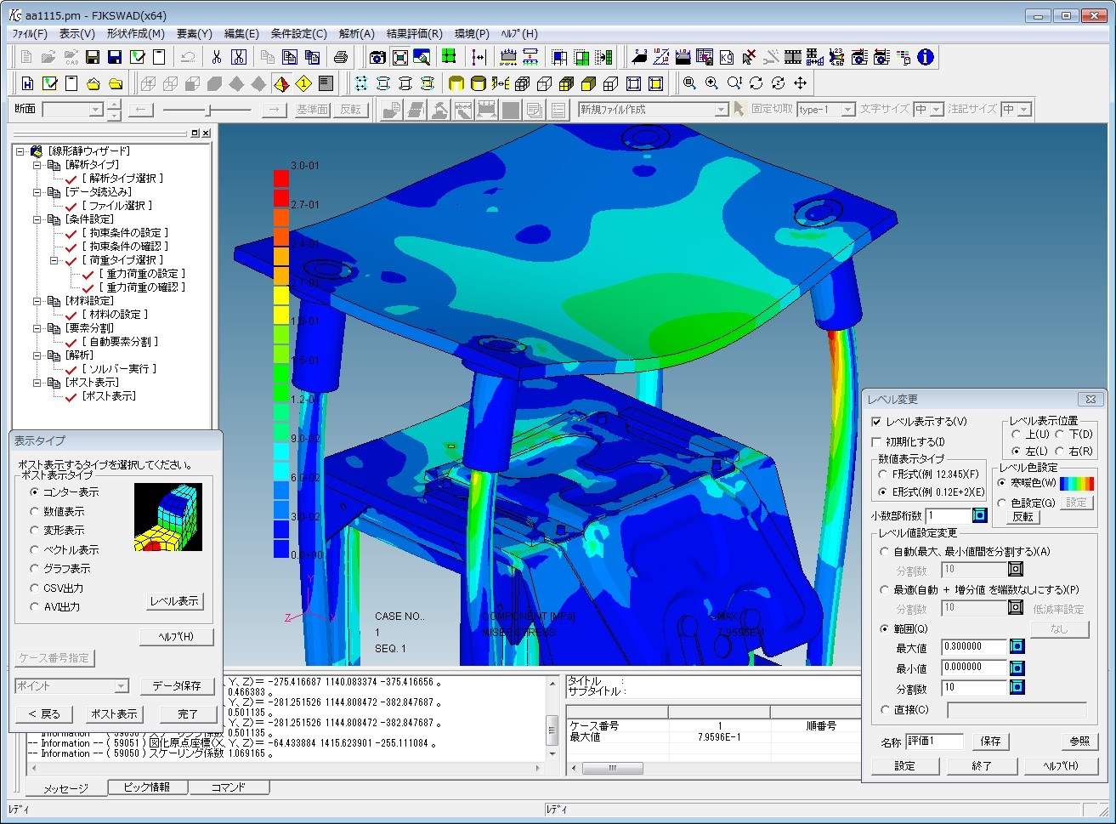Image resolution: width=1116 pixels, height=824 pixels.
Task: Collapse the 条件設定 tree node
Action: [x=37, y=219]
